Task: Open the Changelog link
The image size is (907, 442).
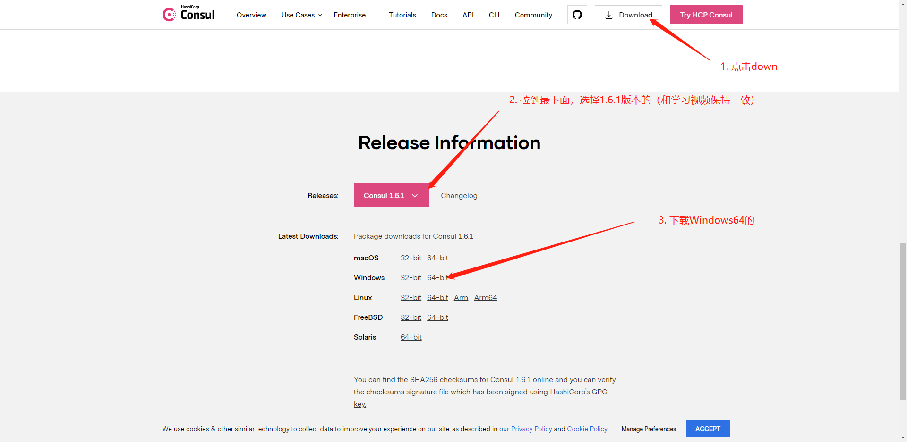Action: click(x=459, y=196)
